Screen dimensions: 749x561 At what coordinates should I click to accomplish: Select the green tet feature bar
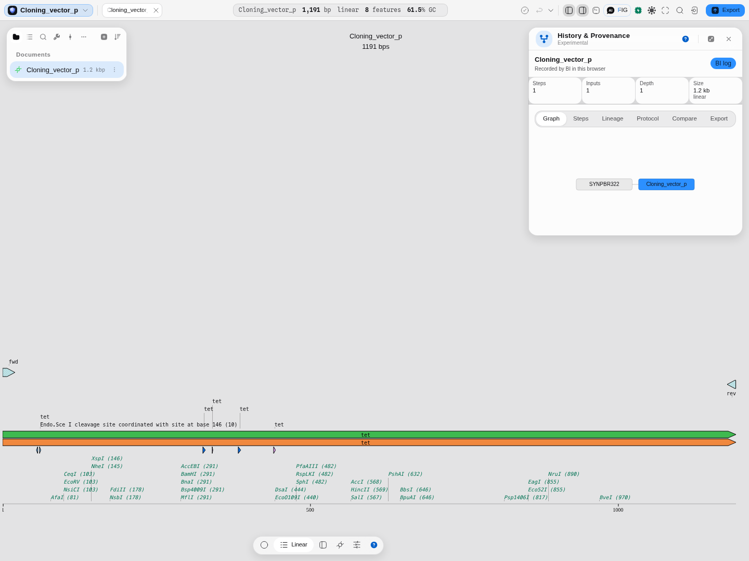(x=369, y=435)
